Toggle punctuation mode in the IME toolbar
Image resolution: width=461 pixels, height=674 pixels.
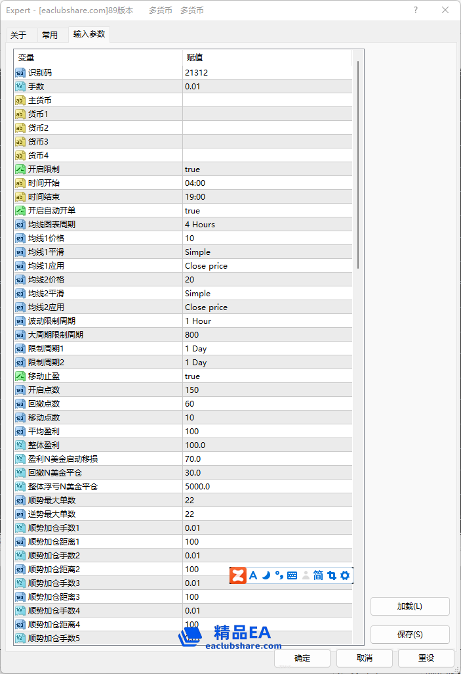[x=279, y=575]
